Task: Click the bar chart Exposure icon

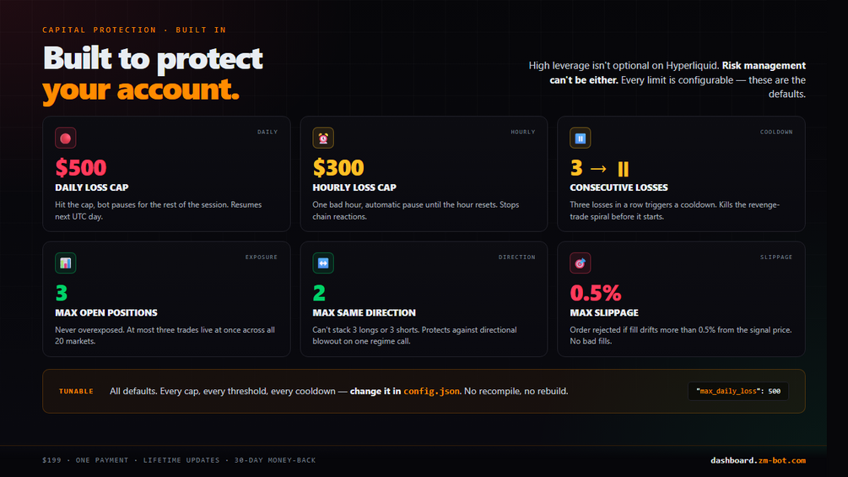Action: coord(66,263)
